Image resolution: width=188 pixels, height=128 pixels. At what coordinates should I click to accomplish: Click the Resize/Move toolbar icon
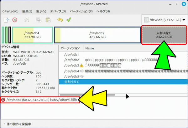tap(27, 20)
